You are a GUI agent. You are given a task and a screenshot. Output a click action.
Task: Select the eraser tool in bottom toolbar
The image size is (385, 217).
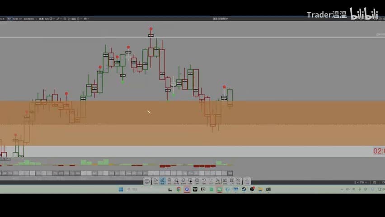[x=183, y=181]
